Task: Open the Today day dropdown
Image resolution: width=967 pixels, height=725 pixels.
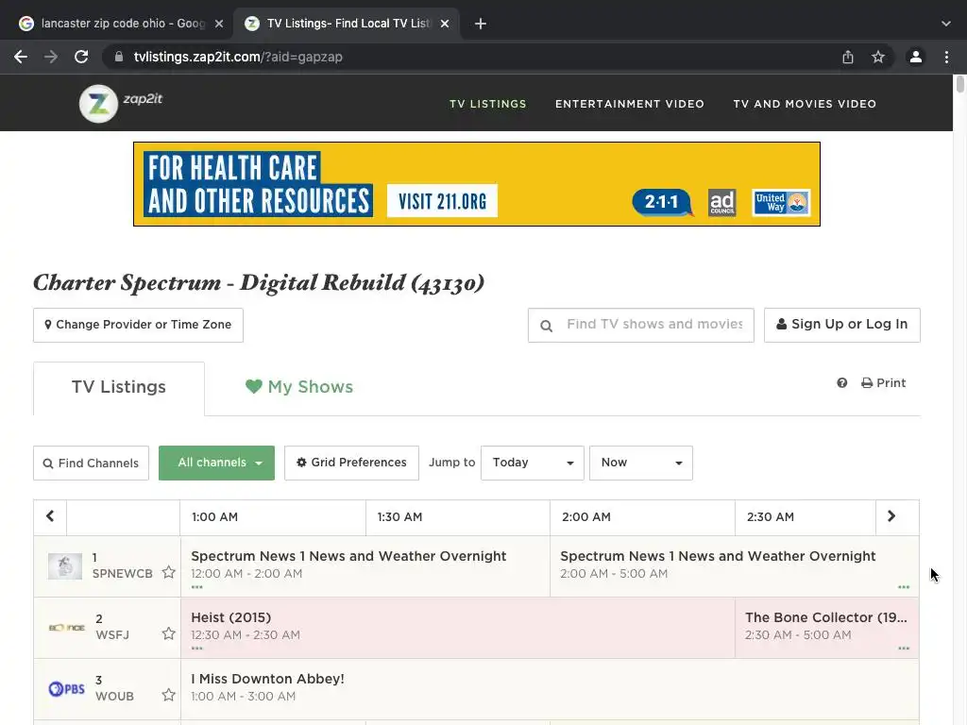Action: pos(533,463)
